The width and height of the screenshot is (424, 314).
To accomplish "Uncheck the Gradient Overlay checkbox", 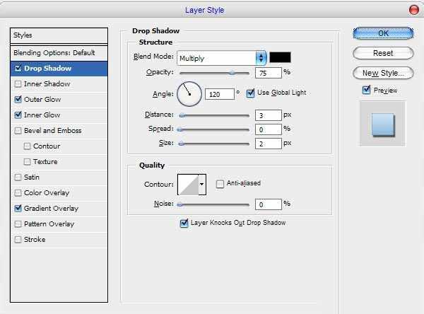I will tap(18, 209).
